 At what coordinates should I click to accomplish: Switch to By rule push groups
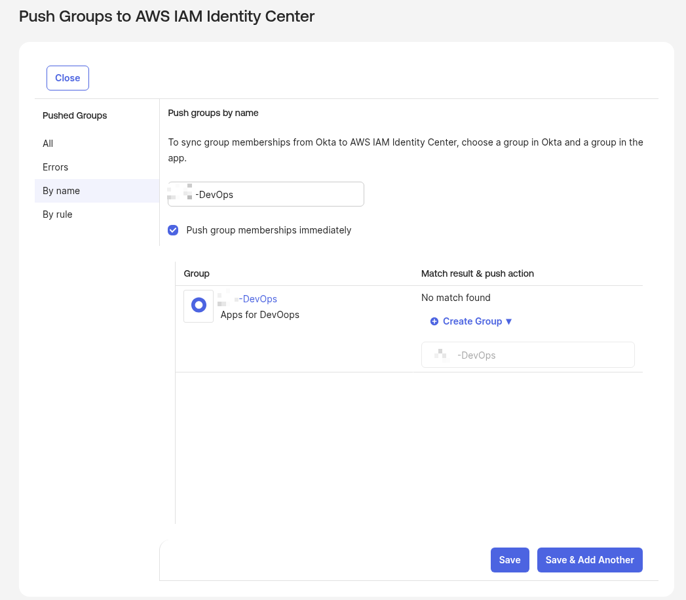coord(58,214)
